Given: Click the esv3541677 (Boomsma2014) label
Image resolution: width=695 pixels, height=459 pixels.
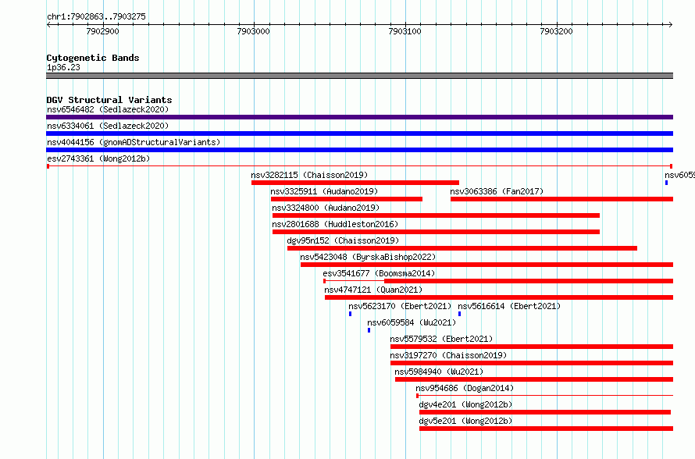Looking at the screenshot, I should (379, 273).
